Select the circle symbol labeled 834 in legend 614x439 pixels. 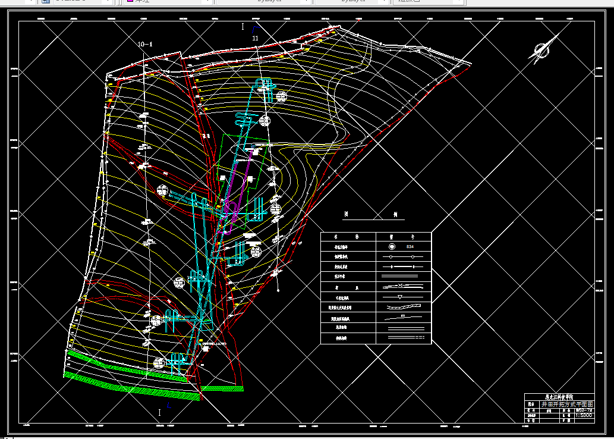tap(392, 246)
